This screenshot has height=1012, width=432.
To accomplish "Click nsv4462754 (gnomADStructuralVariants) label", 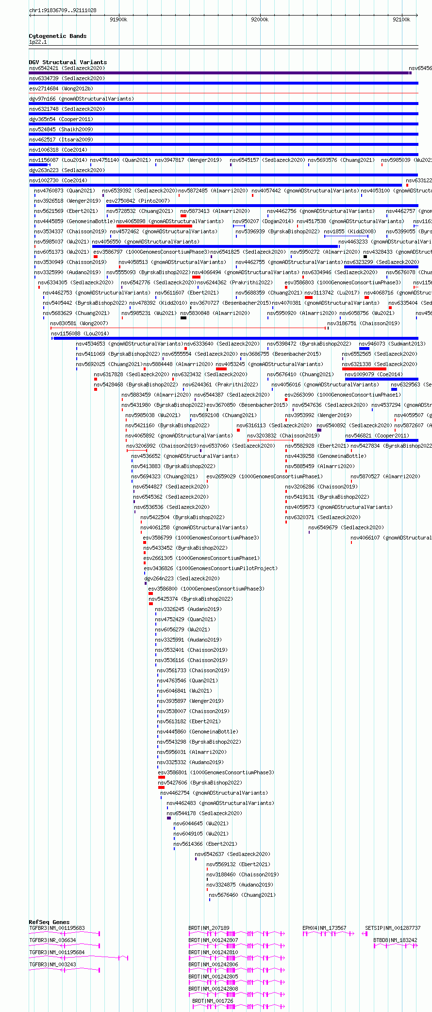I will (x=214, y=793).
